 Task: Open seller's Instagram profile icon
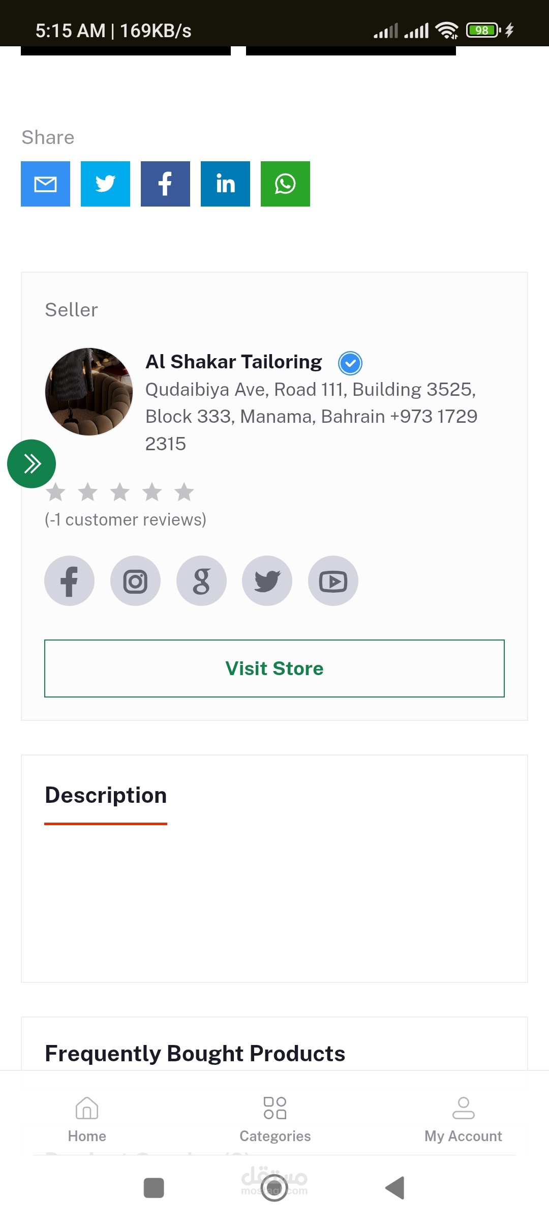[x=135, y=580]
